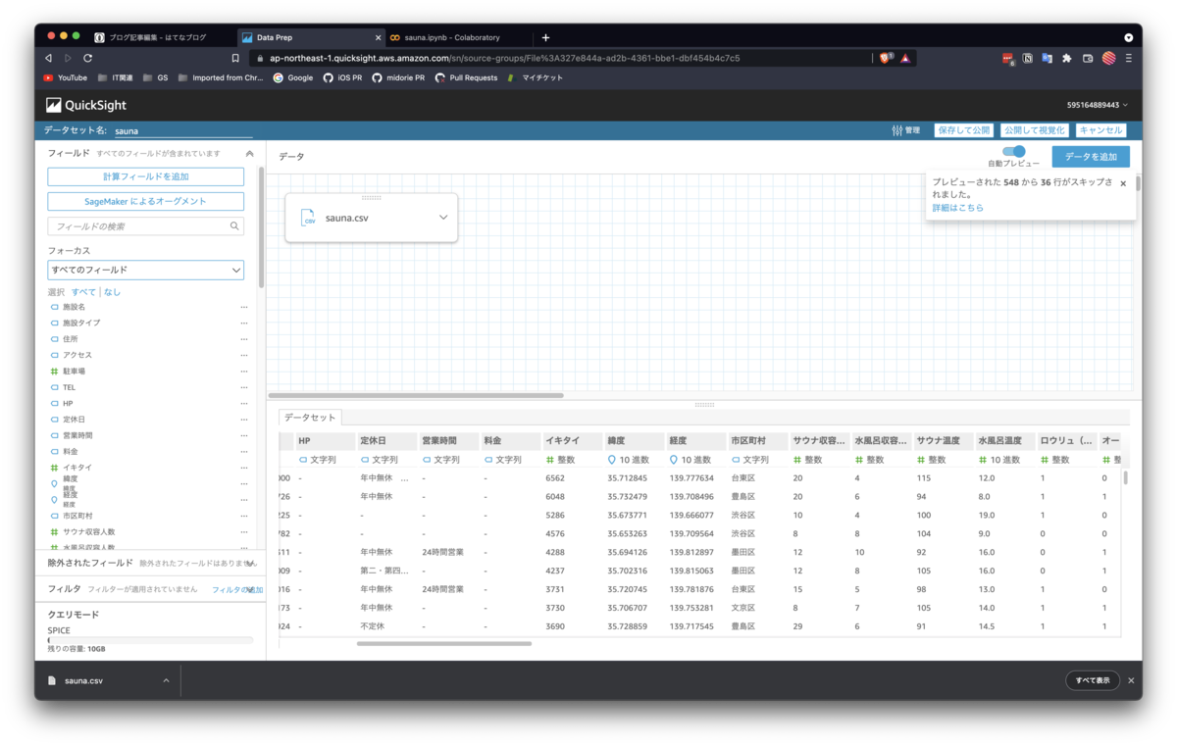
Task: Click 保存して公開 button
Action: click(963, 130)
